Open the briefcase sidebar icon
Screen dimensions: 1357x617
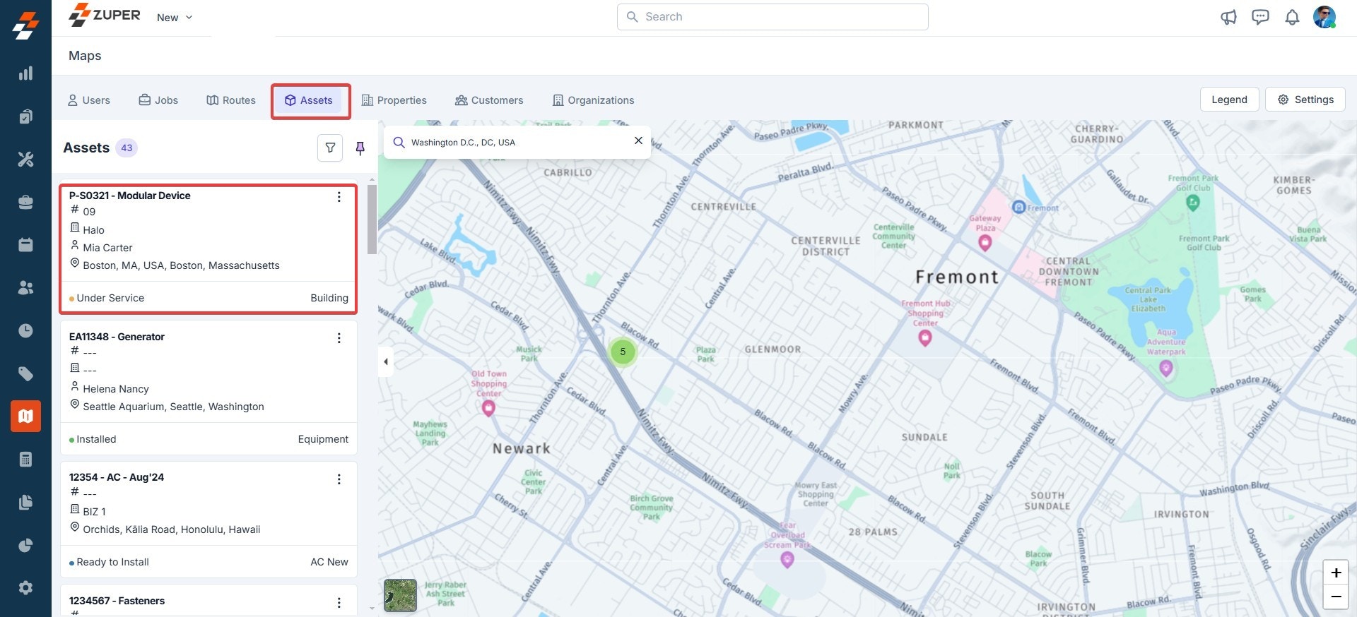(25, 203)
